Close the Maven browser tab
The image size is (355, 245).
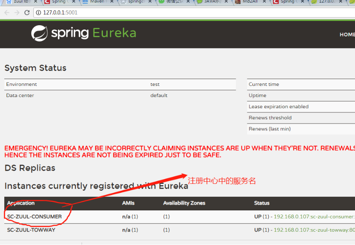pyautogui.click(x=111, y=1)
